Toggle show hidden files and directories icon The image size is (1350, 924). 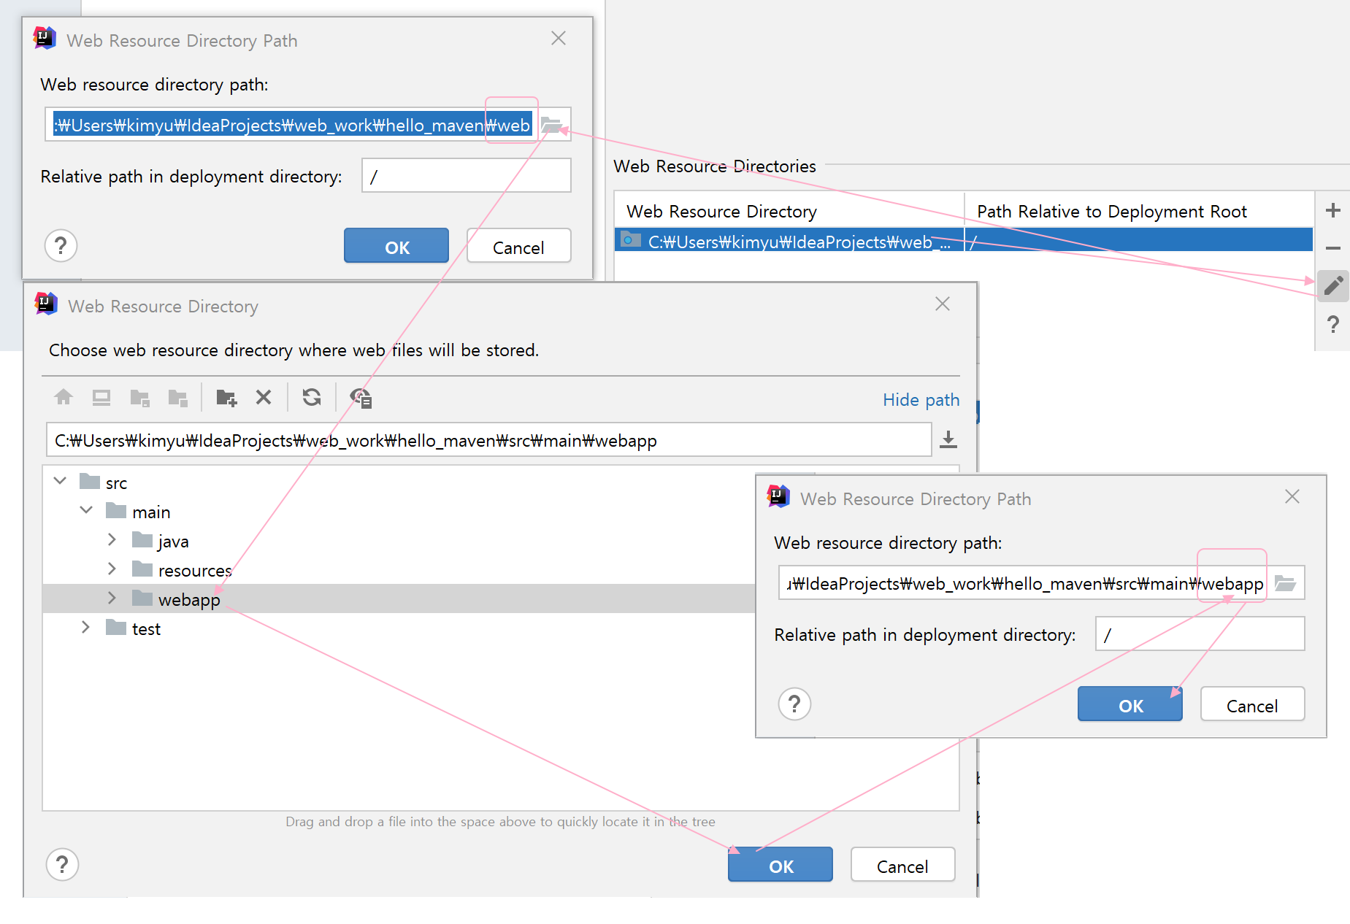[x=361, y=397]
